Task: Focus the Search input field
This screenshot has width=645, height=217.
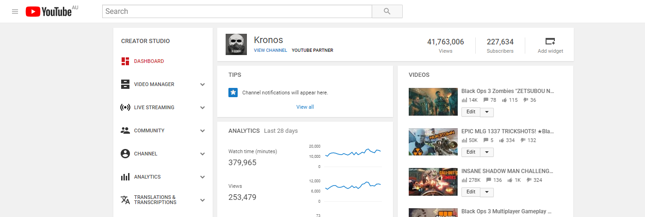Action: [x=237, y=12]
